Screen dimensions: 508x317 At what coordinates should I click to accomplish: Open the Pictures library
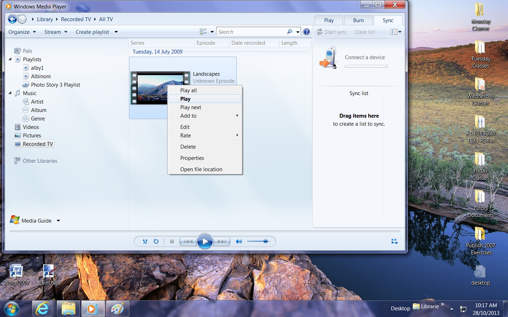(28, 135)
